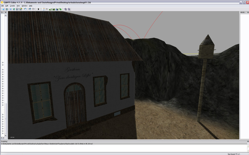
Task: Click the New scene toolbar icon
Action: tap(3, 9)
